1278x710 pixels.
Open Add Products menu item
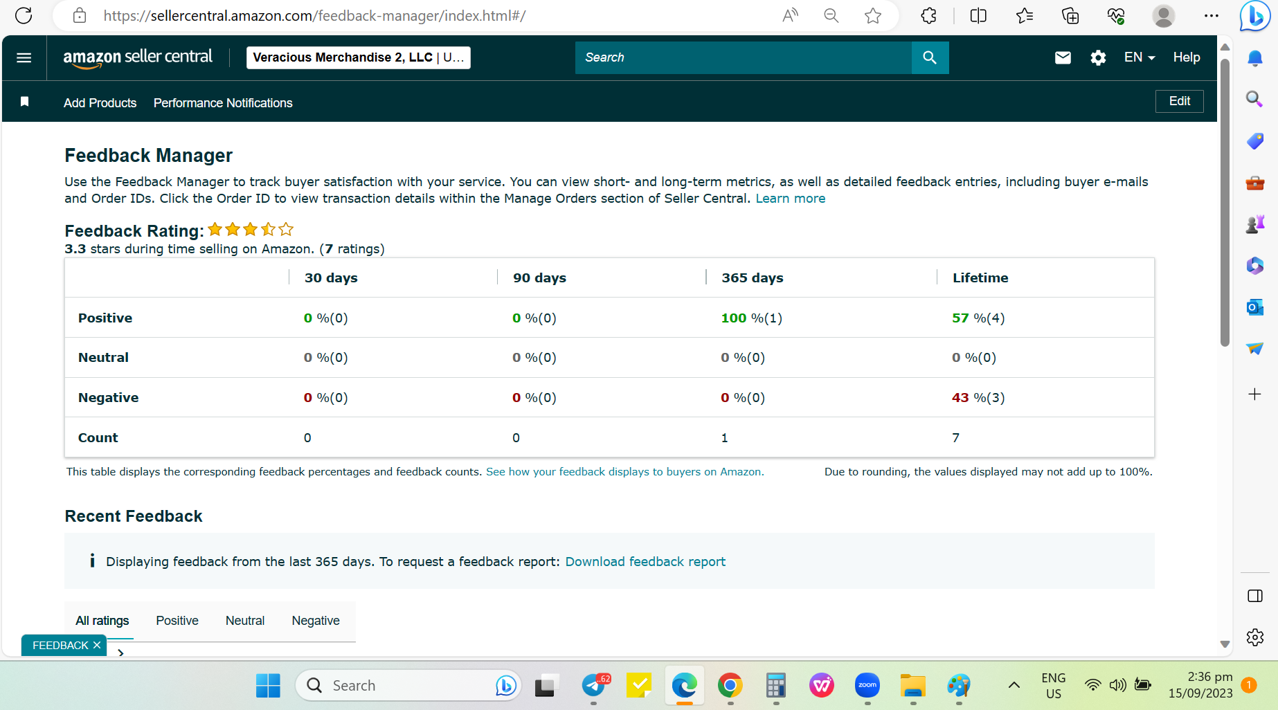tap(100, 103)
